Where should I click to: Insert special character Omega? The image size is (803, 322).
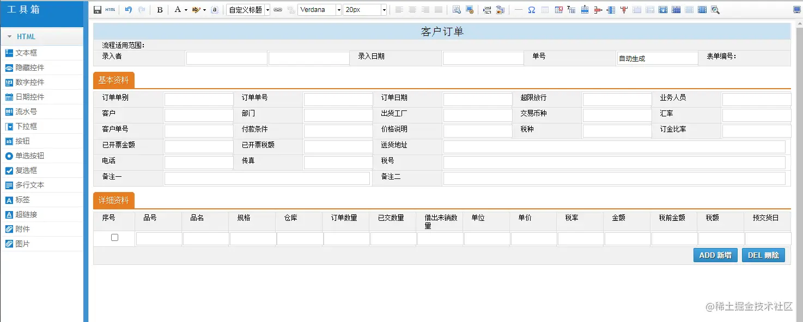[531, 10]
